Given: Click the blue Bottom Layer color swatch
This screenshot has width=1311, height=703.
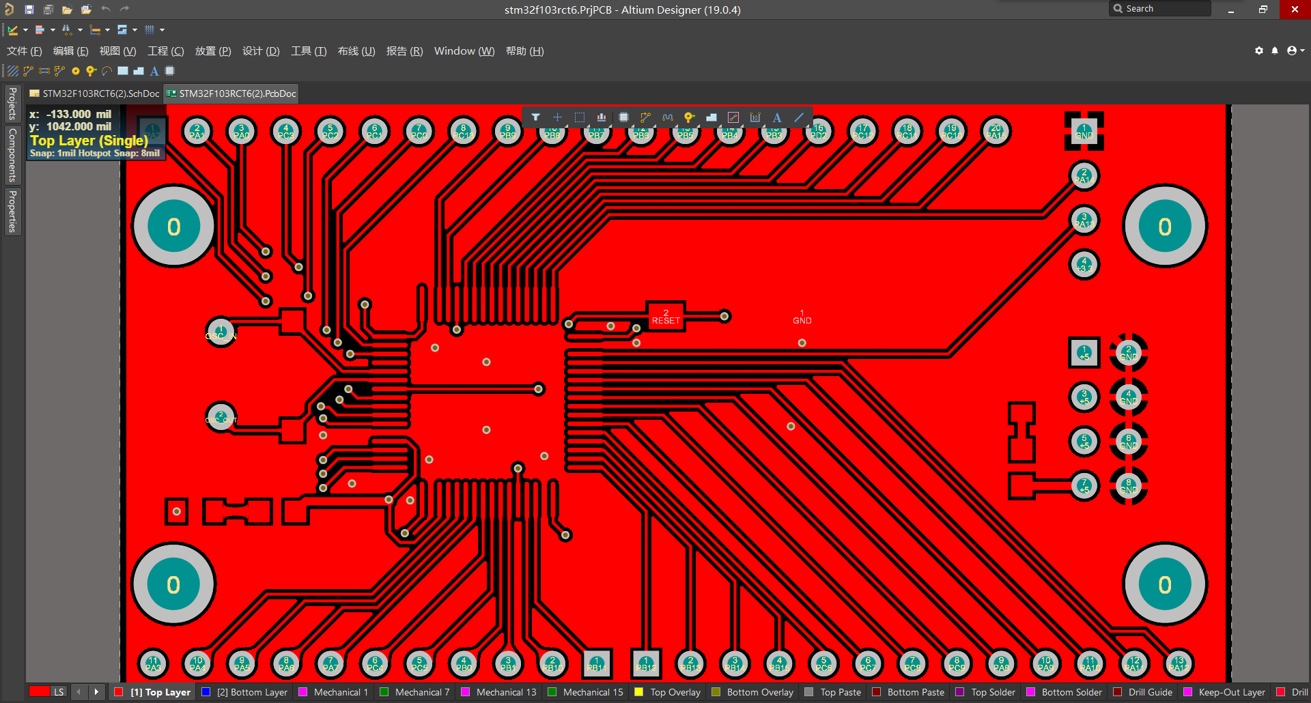Looking at the screenshot, I should 206,692.
